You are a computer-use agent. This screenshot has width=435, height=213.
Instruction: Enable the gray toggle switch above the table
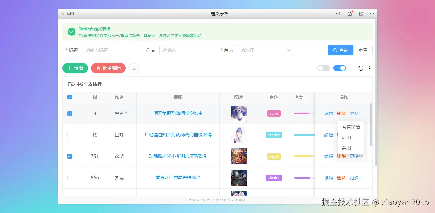tap(323, 68)
